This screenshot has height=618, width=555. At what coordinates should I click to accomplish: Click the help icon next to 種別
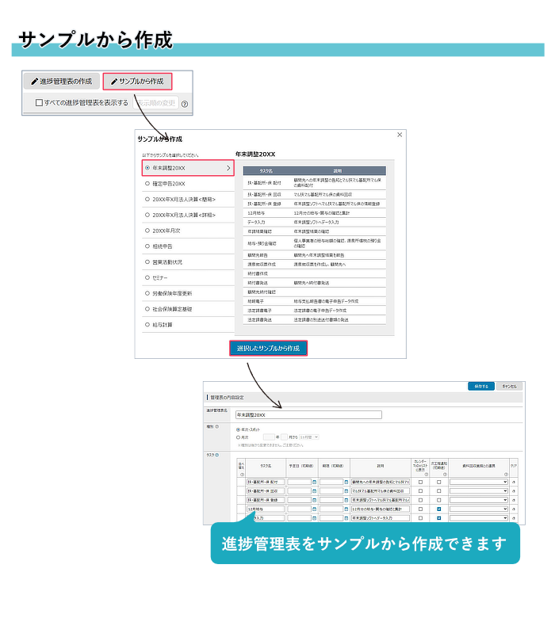pos(217,426)
